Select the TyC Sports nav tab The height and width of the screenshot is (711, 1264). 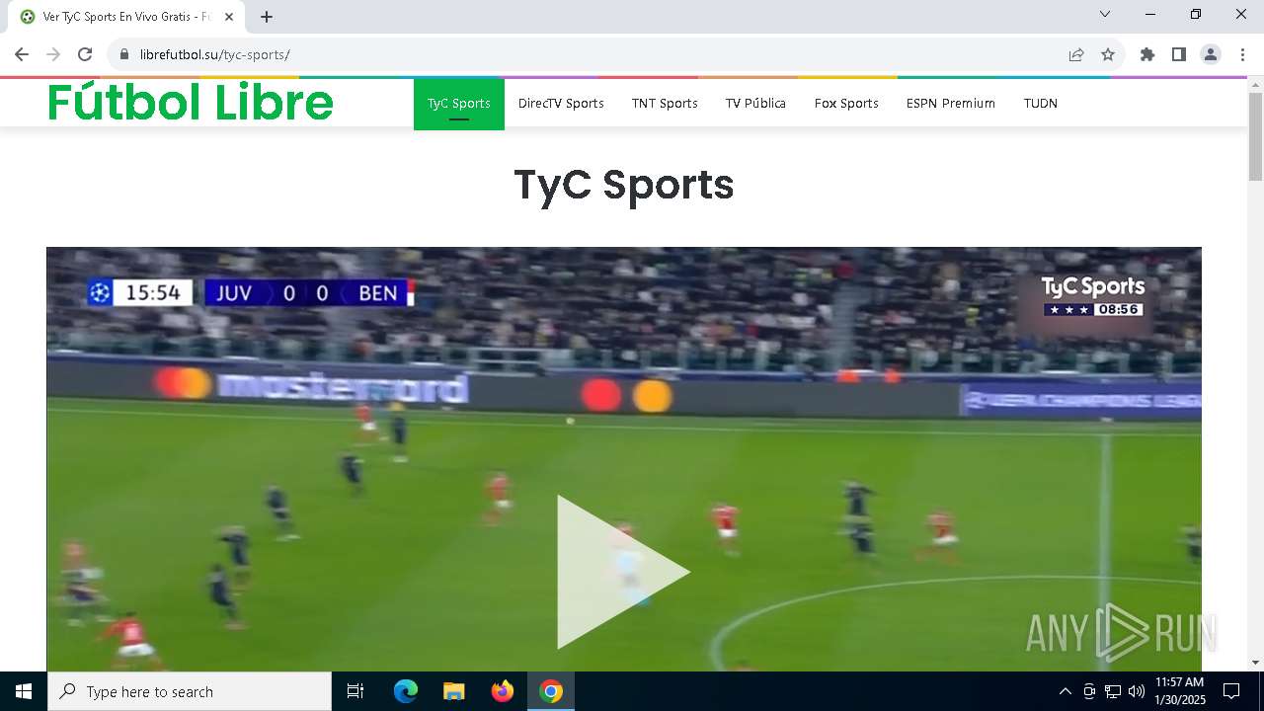[458, 104]
